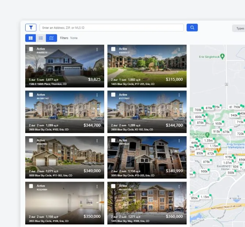Click the 700k map price marker
The image size is (245, 227).
[198, 110]
